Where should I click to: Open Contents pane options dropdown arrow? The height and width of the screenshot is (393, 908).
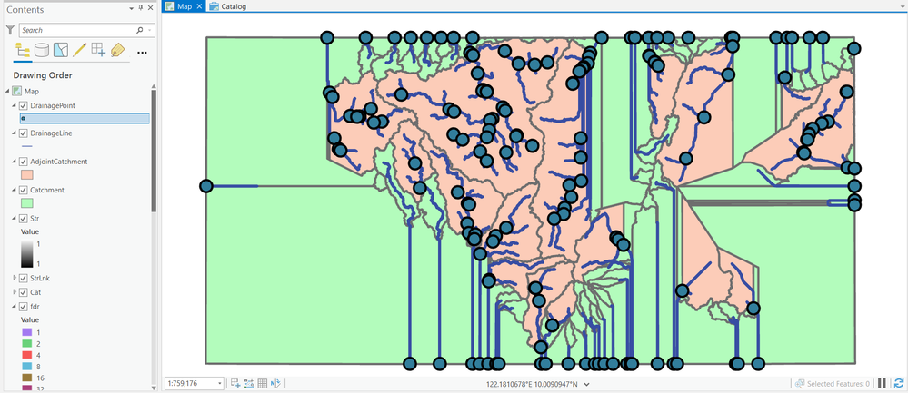(132, 8)
